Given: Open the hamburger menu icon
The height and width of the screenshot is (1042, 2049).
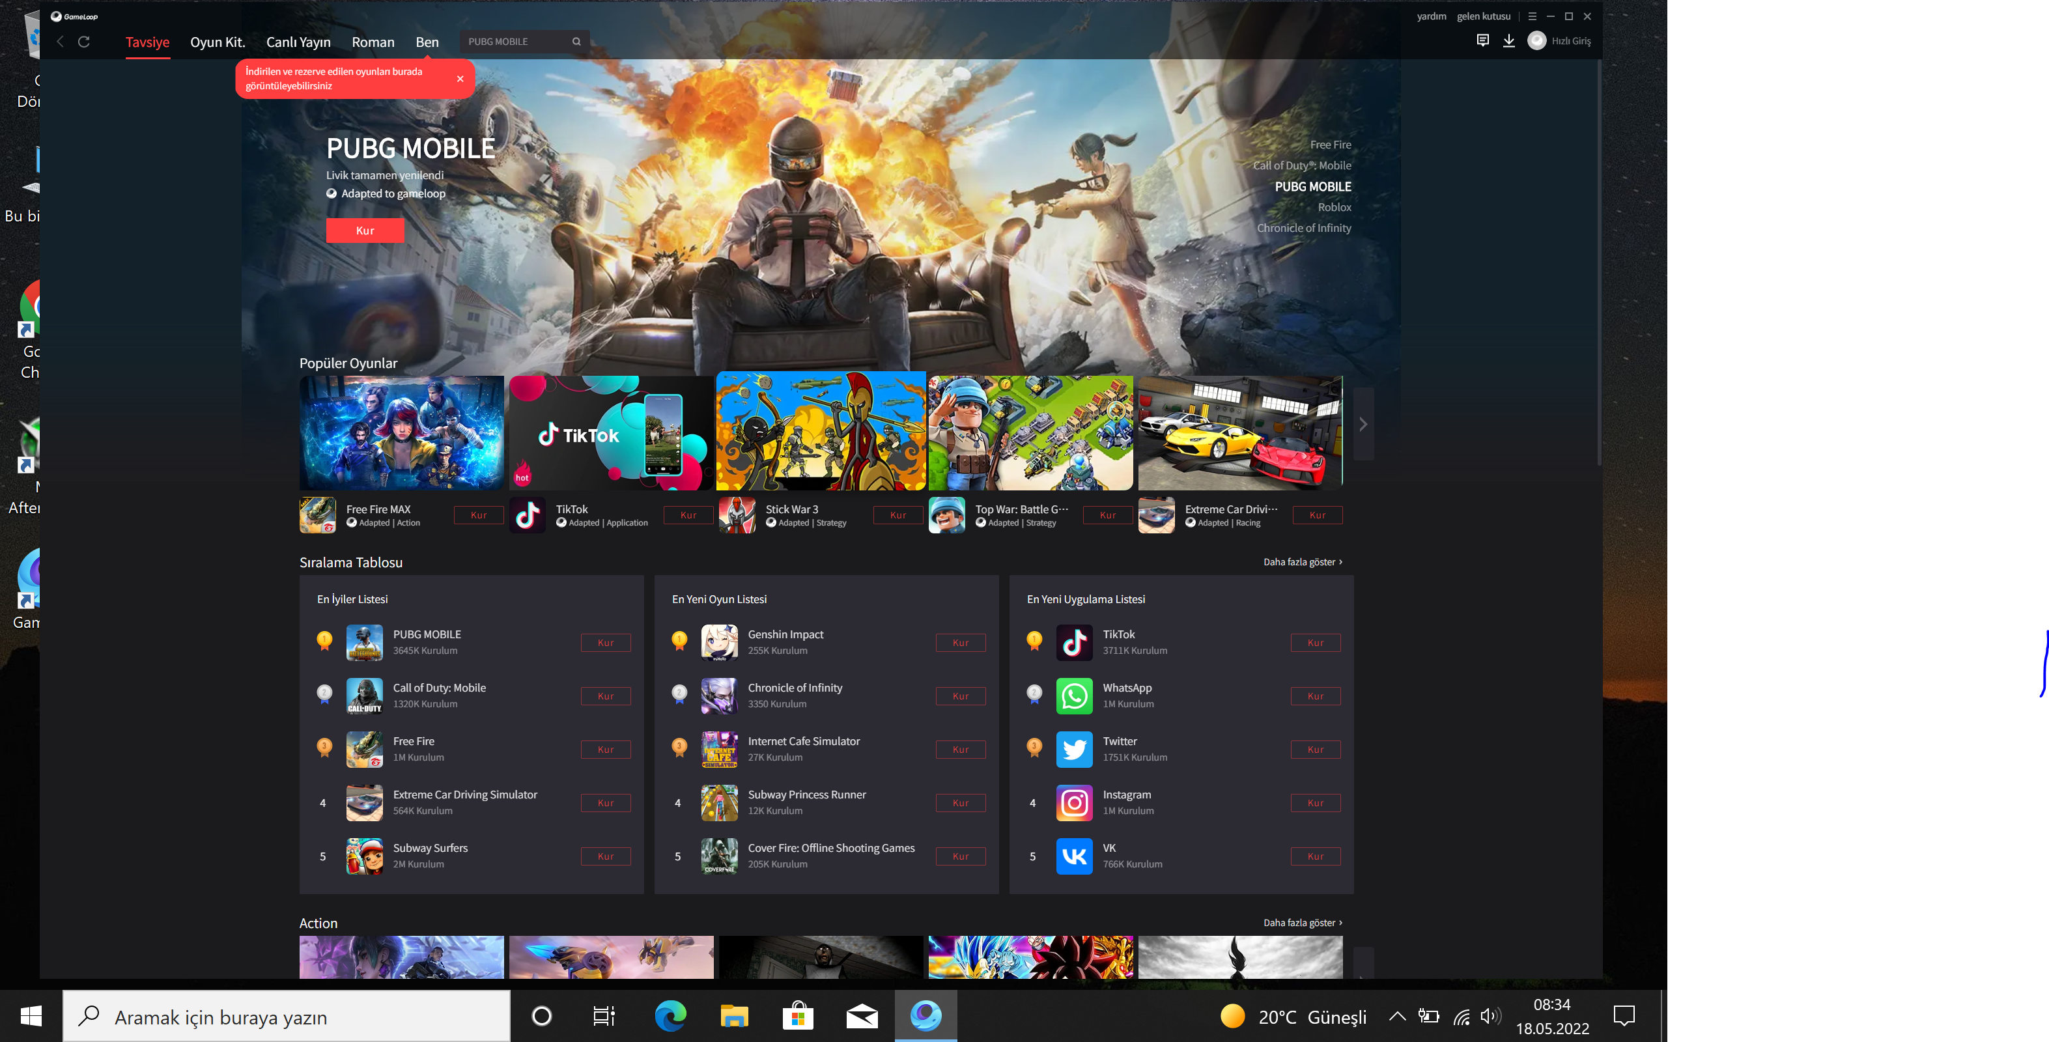Looking at the screenshot, I should pos(1531,16).
